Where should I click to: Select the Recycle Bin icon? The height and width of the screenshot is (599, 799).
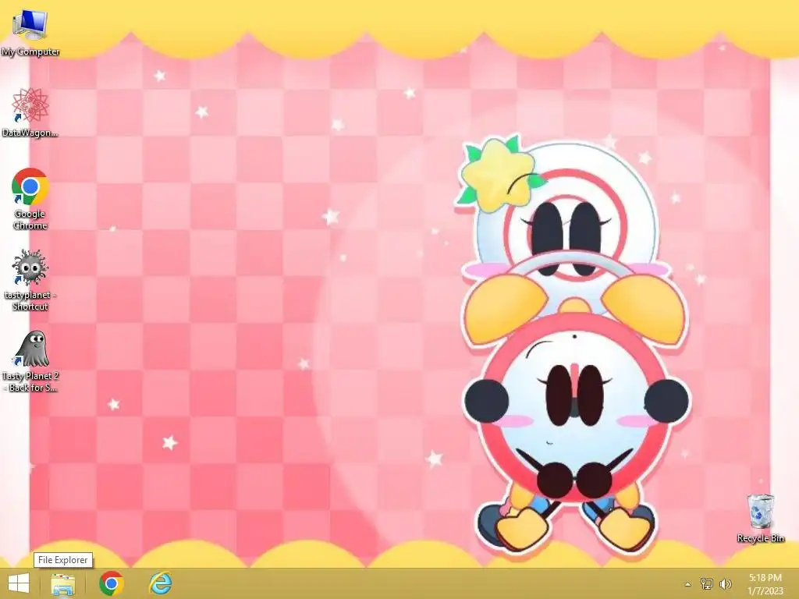point(760,512)
